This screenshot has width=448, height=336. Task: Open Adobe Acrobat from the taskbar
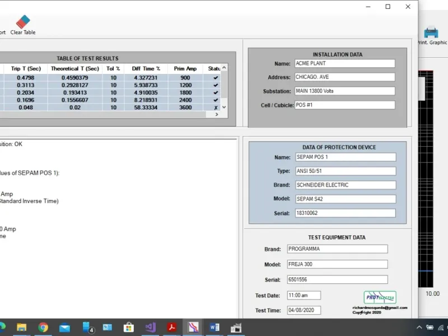172,328
